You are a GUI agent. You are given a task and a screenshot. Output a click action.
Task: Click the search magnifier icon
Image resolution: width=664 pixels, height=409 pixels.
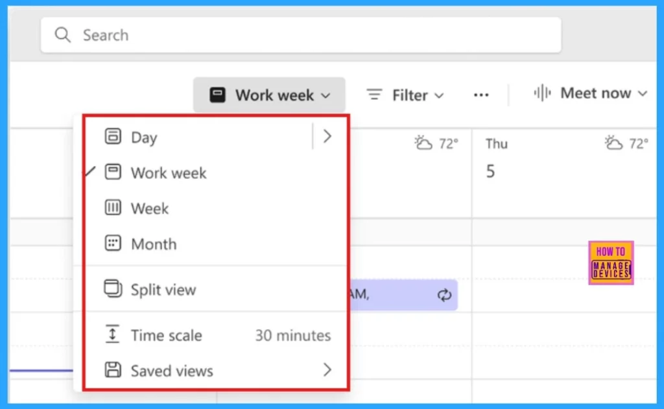[x=63, y=35]
